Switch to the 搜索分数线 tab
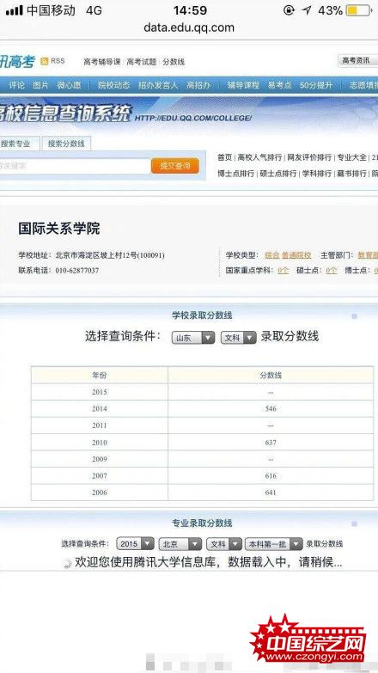The width and height of the screenshot is (378, 673). coord(66,144)
